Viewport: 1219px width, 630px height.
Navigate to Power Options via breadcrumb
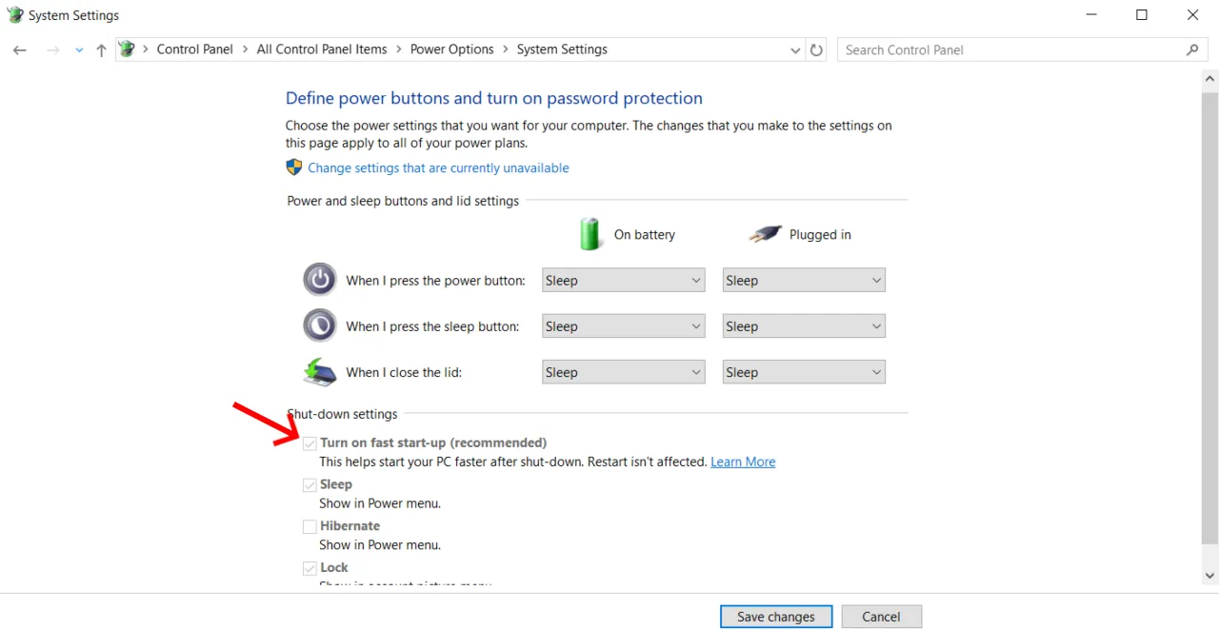click(451, 49)
